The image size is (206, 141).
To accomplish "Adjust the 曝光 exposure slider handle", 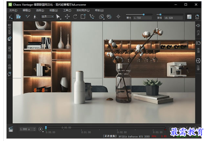I will (x=144, y=14).
